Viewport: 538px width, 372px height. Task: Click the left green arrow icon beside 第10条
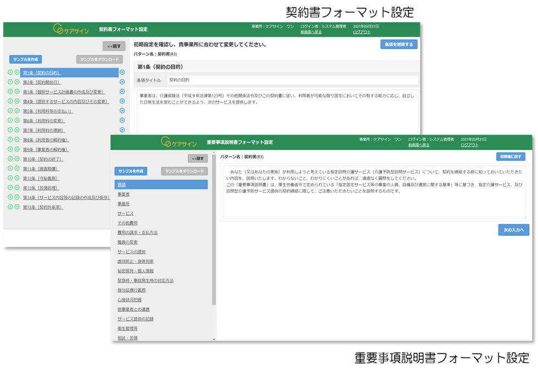pyautogui.click(x=10, y=159)
